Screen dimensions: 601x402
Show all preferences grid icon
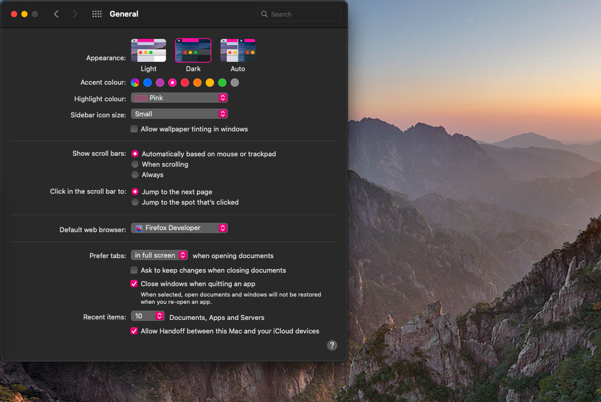click(97, 14)
